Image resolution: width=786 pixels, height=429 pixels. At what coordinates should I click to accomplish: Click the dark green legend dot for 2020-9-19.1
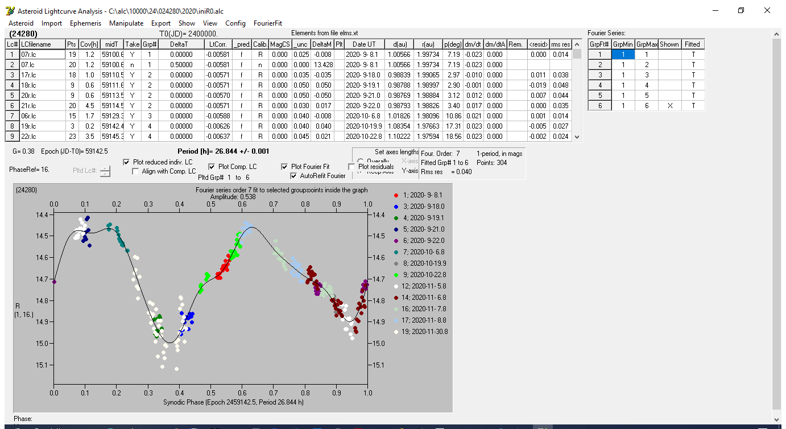pyautogui.click(x=396, y=218)
